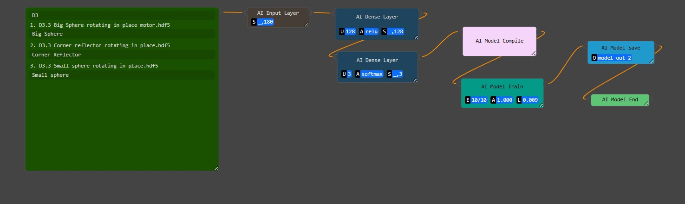Select the AI Model Compile node

499,41
